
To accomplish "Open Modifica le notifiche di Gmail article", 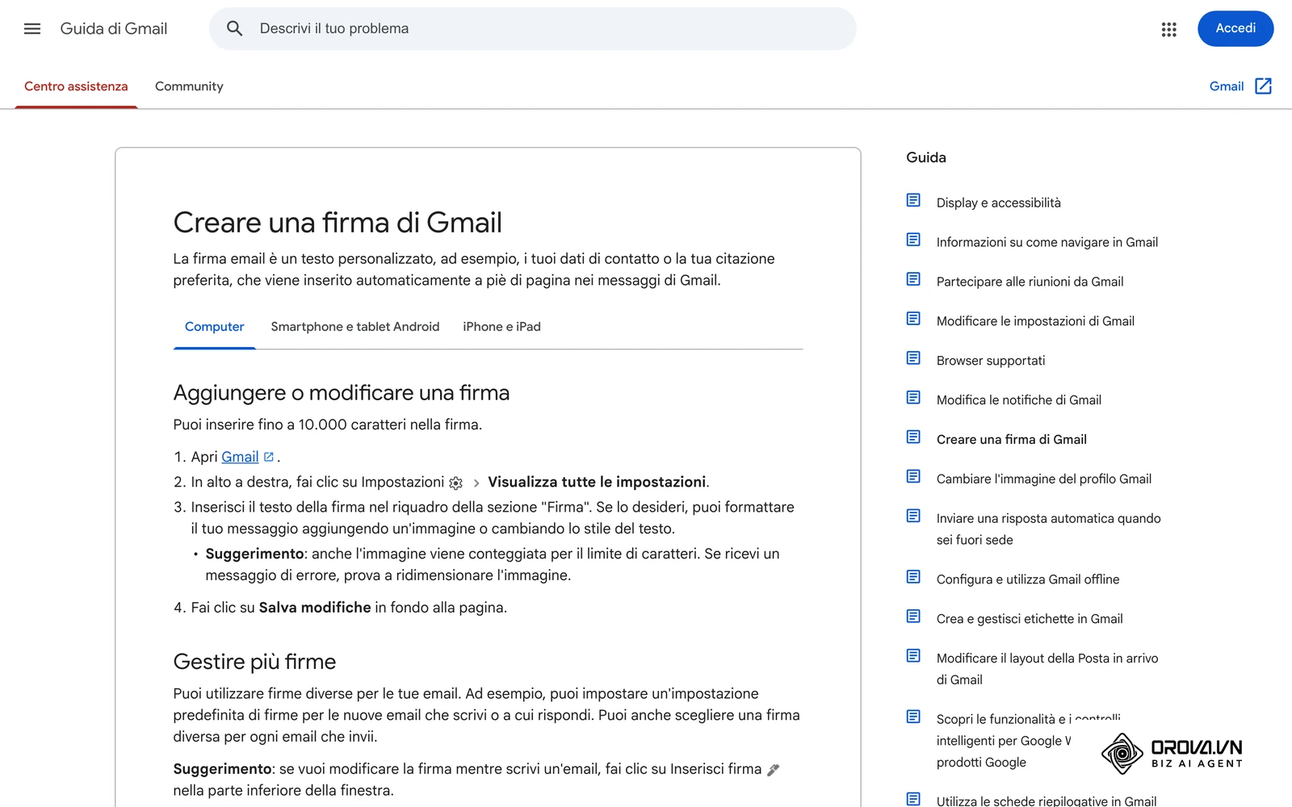I will tap(1019, 400).
